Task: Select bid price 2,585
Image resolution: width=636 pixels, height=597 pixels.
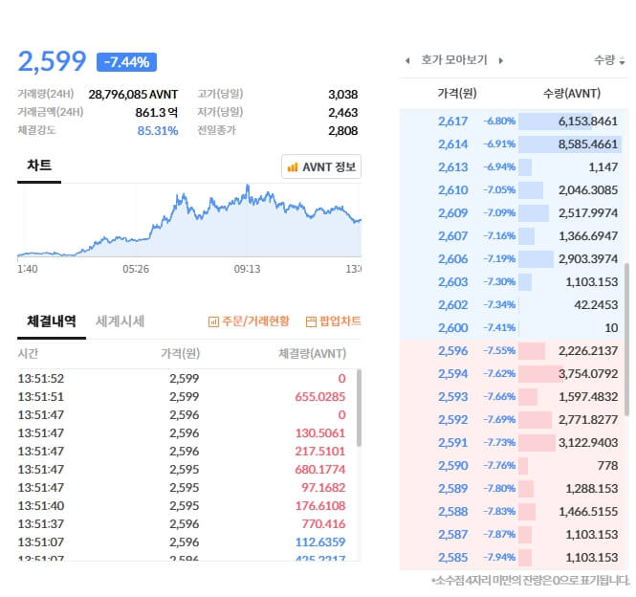Action: click(452, 558)
